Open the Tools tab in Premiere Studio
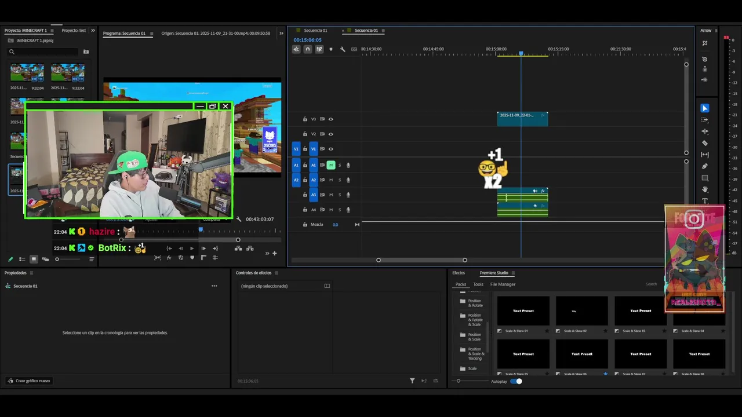742x417 pixels. (478, 284)
